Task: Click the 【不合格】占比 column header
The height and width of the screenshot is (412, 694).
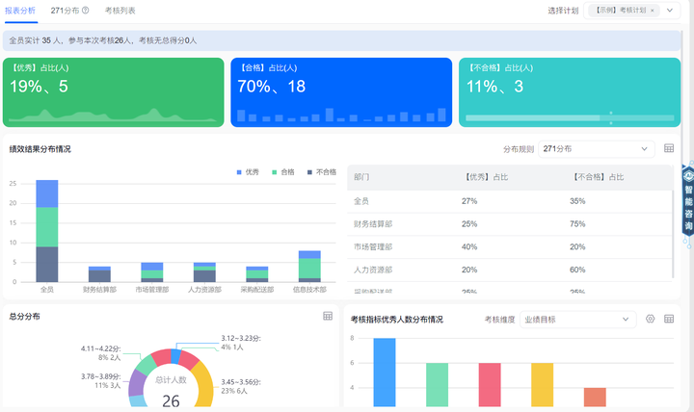Action: click(x=597, y=177)
